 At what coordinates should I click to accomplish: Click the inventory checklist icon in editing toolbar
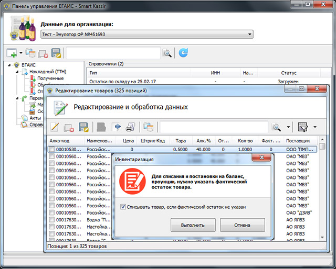[303, 127]
